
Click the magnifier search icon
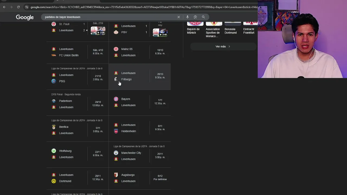click(x=203, y=17)
